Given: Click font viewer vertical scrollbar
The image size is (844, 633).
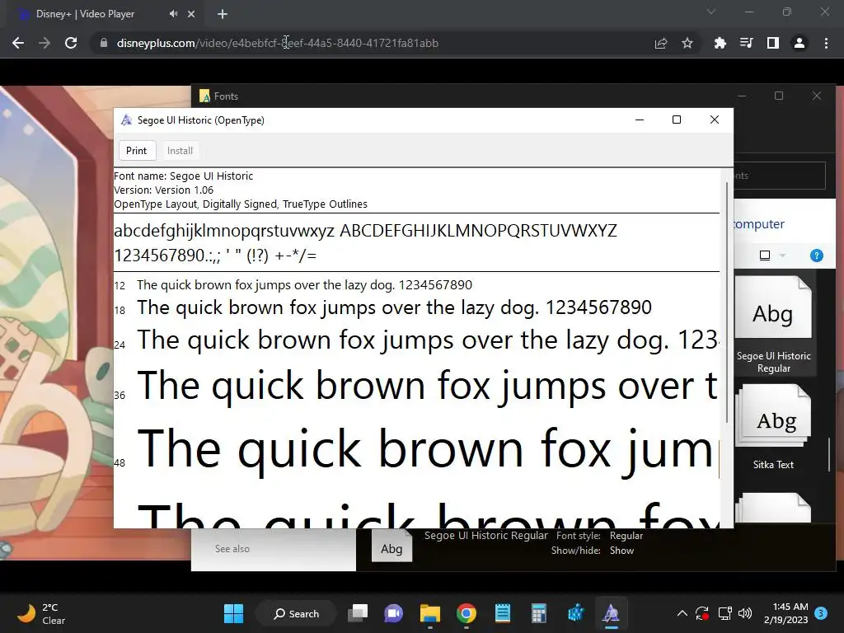Looking at the screenshot, I should point(727,302).
